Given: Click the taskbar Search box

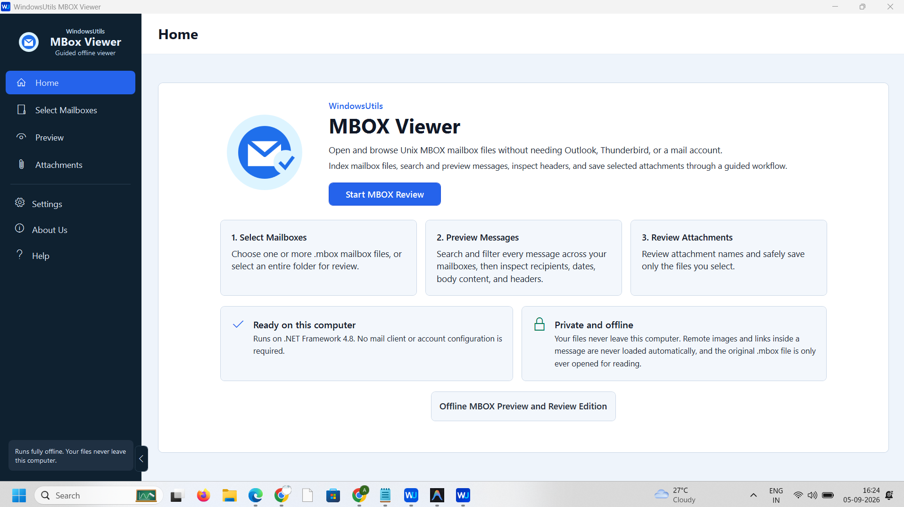Looking at the screenshot, I should pyautogui.click(x=99, y=495).
